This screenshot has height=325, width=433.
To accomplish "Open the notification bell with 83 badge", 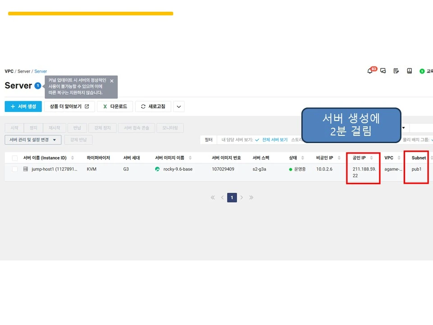I will pos(371,70).
